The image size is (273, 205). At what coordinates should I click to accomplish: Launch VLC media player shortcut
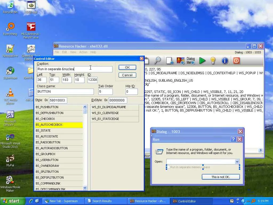click(x=10, y=96)
